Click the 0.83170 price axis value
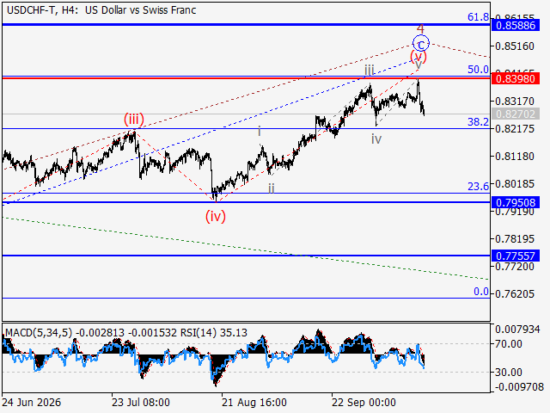550x413 pixels. (x=515, y=102)
